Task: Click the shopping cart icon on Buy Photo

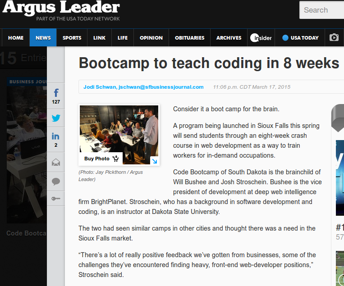Action: (115, 159)
